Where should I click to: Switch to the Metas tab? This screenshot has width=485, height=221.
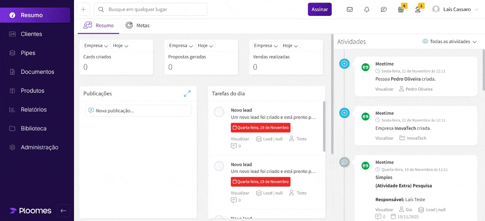[138, 25]
